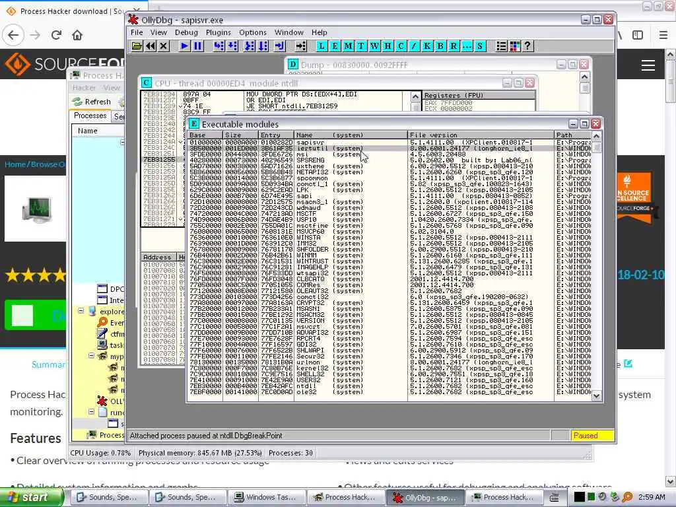Show Run trace with ellipsis icon
This screenshot has width=676, height=507.
pyautogui.click(x=467, y=46)
